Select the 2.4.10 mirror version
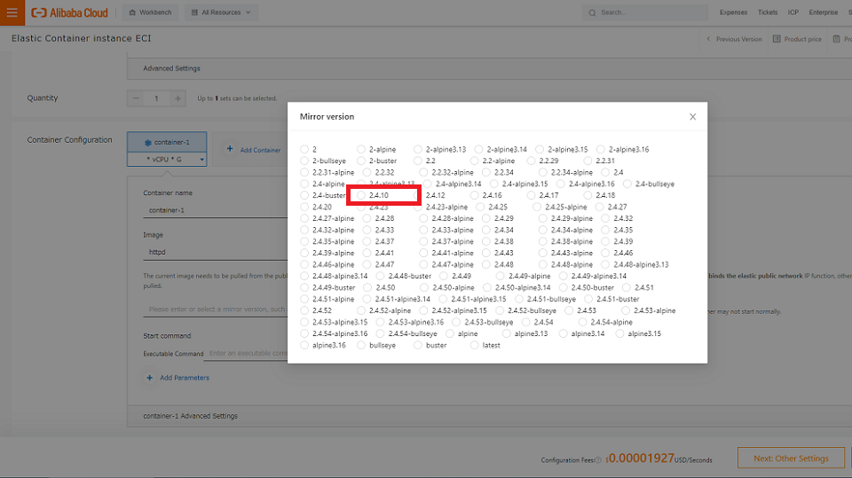Screen dimensions: 852x478 [361, 195]
